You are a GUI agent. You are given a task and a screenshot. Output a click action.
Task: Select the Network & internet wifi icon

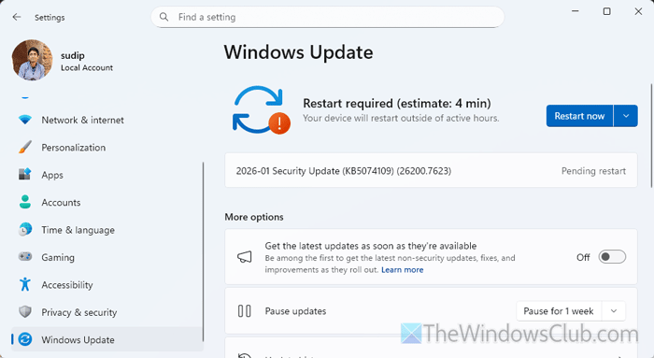click(25, 121)
